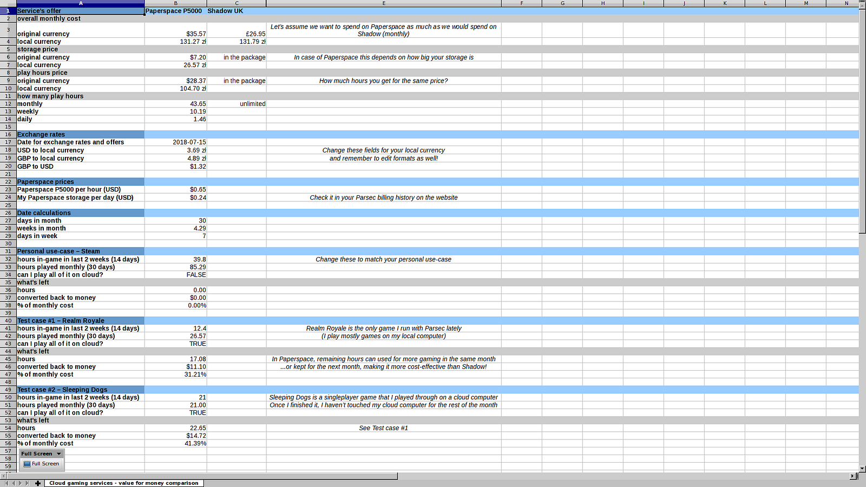866x487 pixels.
Task: Select column C header
Action: 237,3
